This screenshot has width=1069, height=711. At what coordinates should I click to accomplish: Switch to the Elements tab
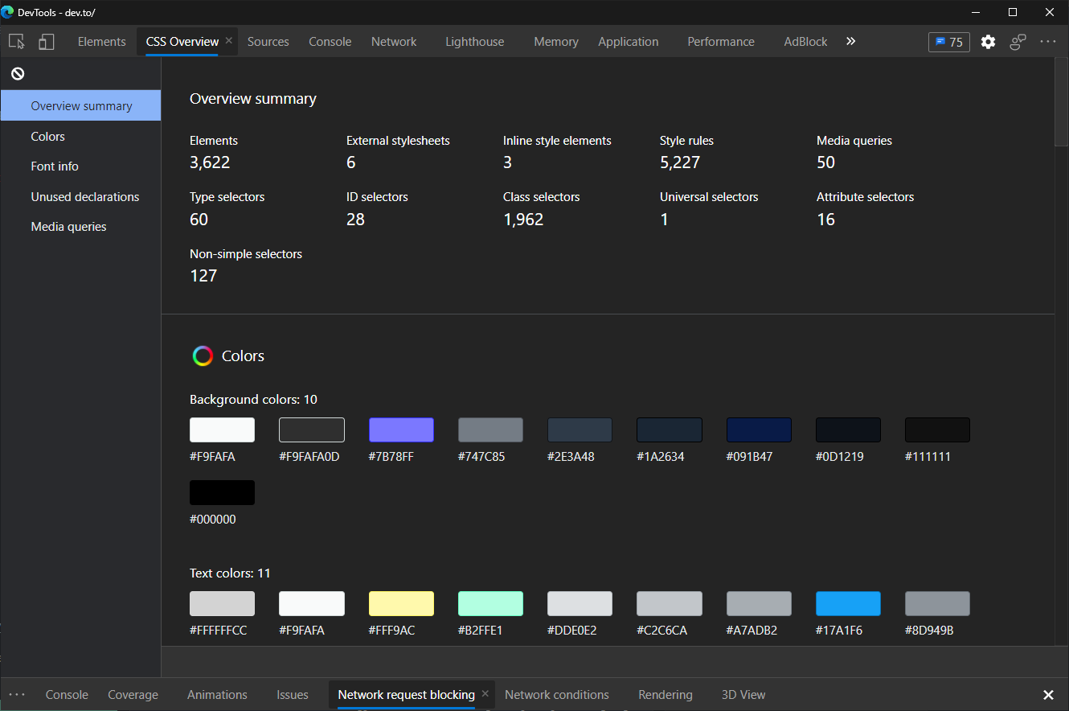pyautogui.click(x=102, y=42)
